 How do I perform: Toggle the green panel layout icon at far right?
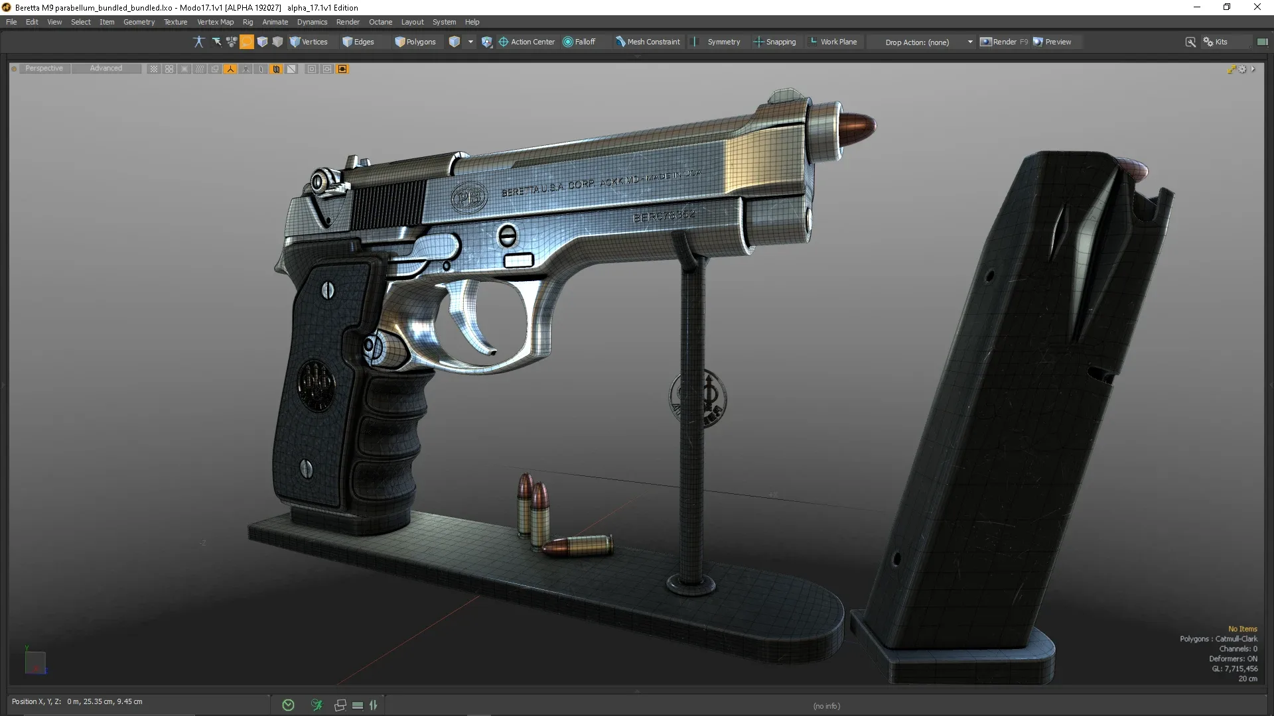coord(1262,42)
